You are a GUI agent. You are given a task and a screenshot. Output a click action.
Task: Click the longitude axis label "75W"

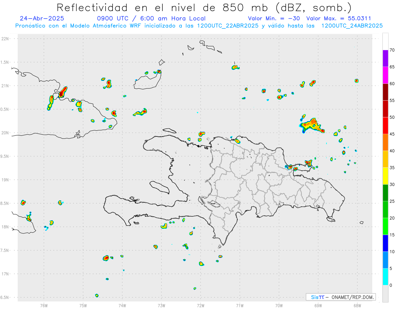[x=83, y=305]
